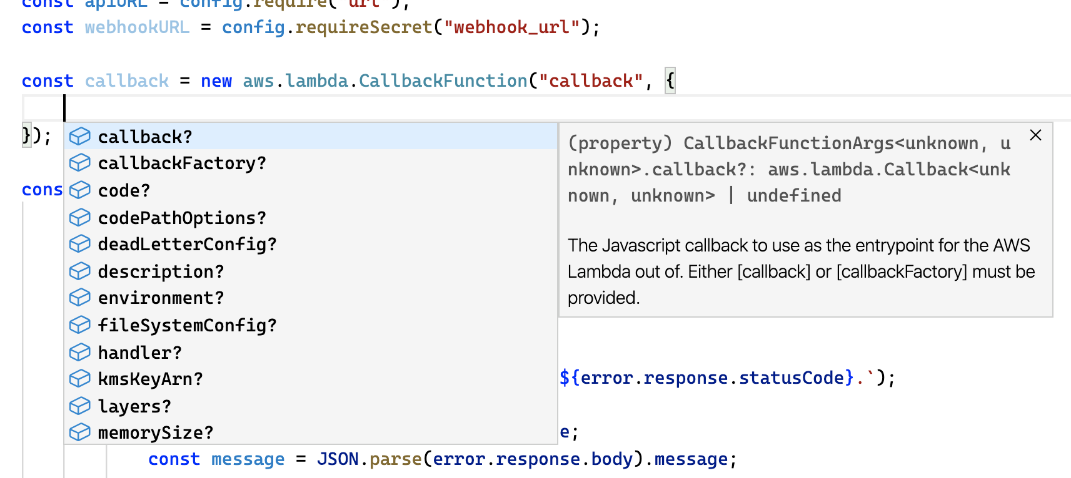Click the "callback" string argument
The height and width of the screenshot is (478, 1071).
click(x=591, y=81)
